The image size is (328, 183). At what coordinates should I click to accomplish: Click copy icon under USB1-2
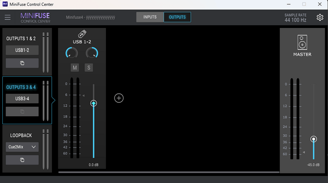tap(22, 63)
